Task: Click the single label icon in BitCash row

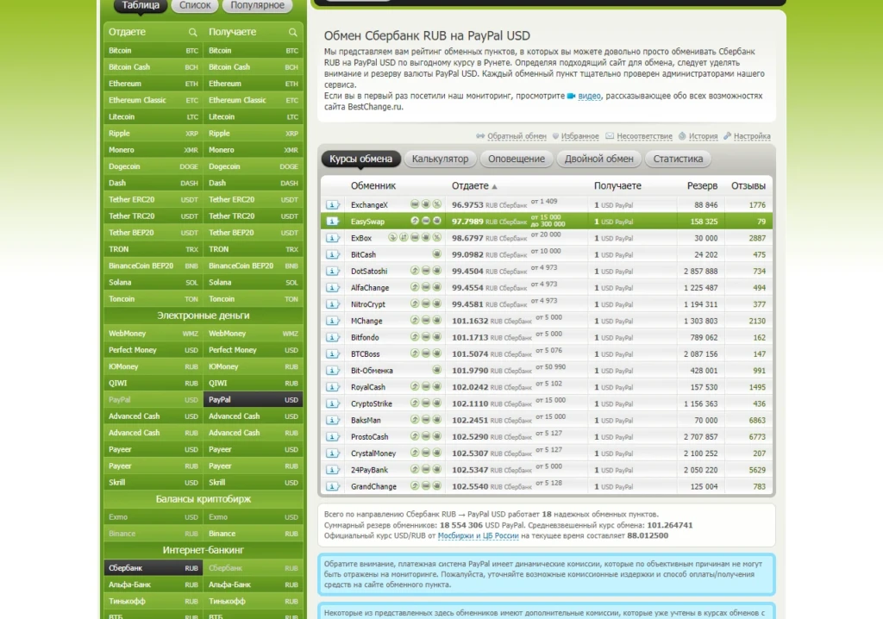Action: point(436,254)
